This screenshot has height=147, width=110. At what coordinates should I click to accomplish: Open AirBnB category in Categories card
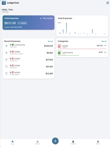tap(82, 47)
